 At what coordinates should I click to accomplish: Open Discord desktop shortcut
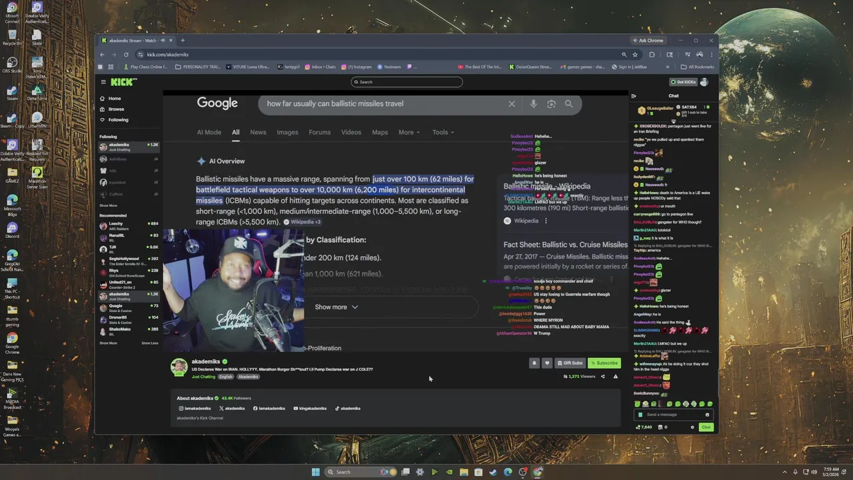12,231
